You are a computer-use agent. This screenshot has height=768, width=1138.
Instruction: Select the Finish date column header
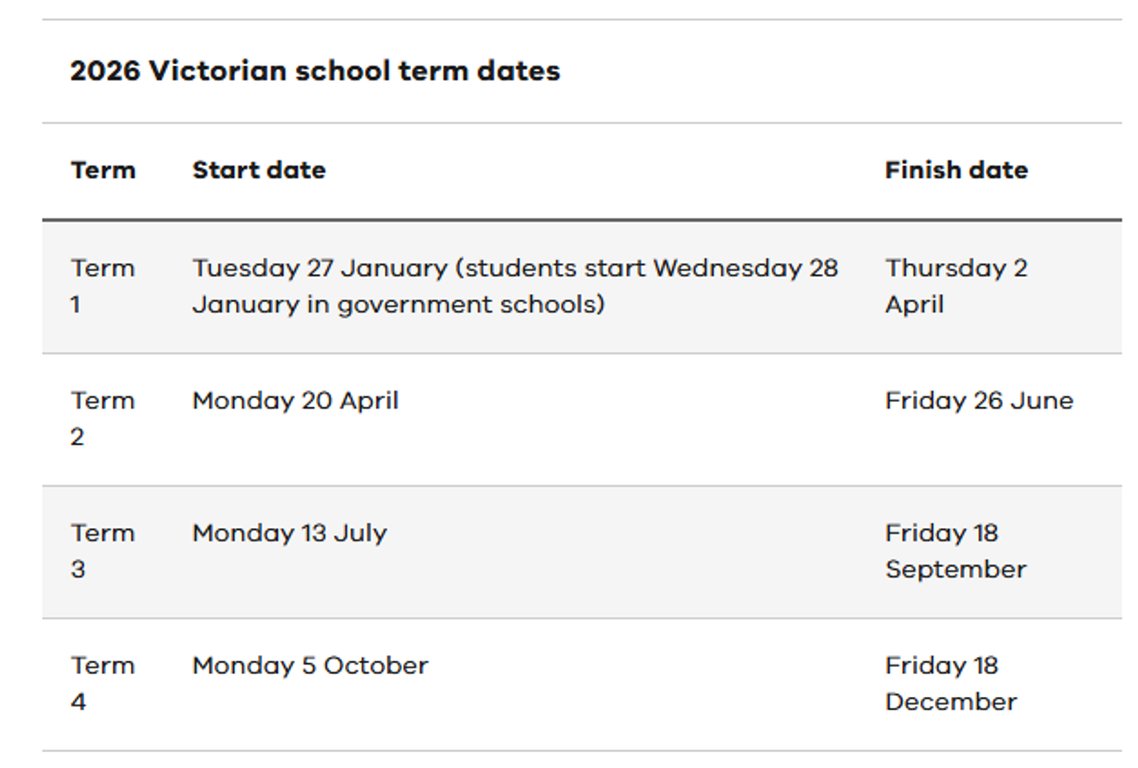click(956, 171)
